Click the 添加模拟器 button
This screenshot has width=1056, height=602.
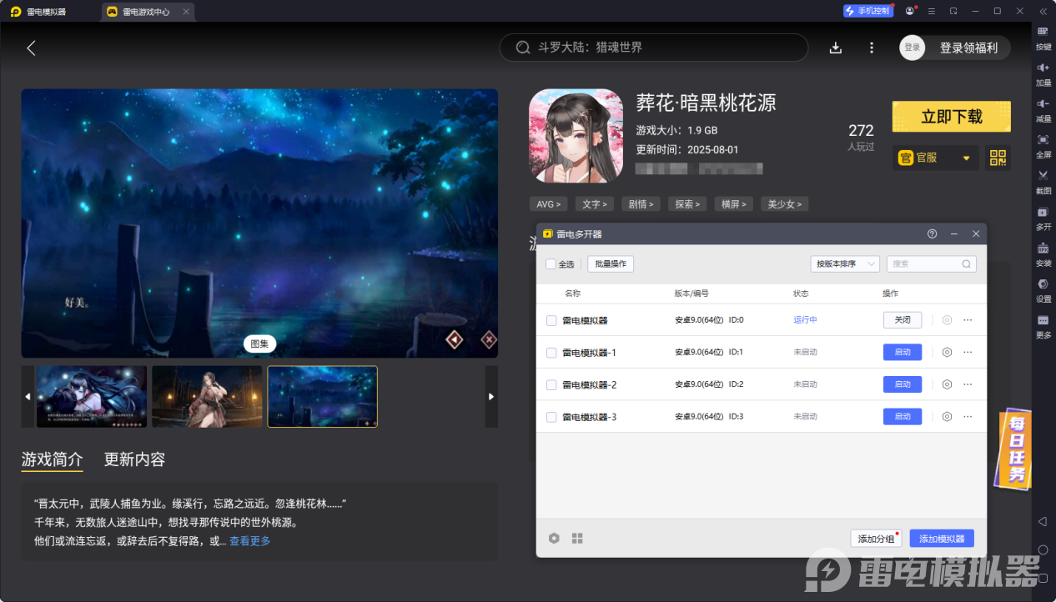942,539
